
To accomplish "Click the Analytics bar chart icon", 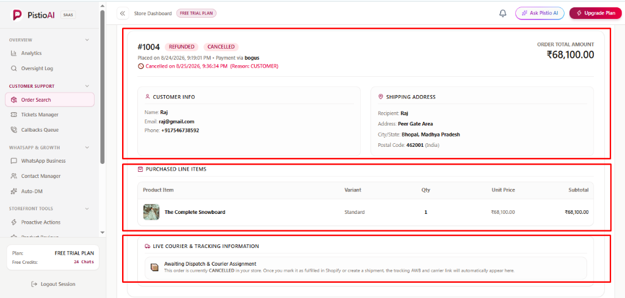I will 13,53.
